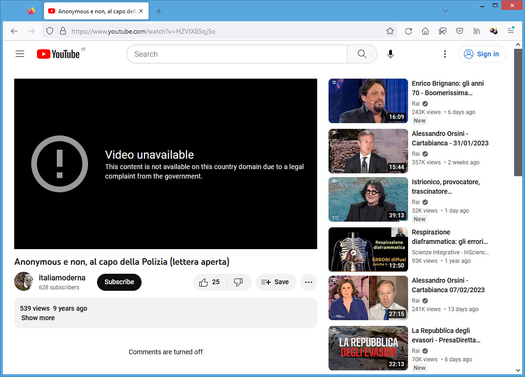This screenshot has width=525, height=377.
Task: Open the Firefox application menu
Action: click(x=511, y=31)
